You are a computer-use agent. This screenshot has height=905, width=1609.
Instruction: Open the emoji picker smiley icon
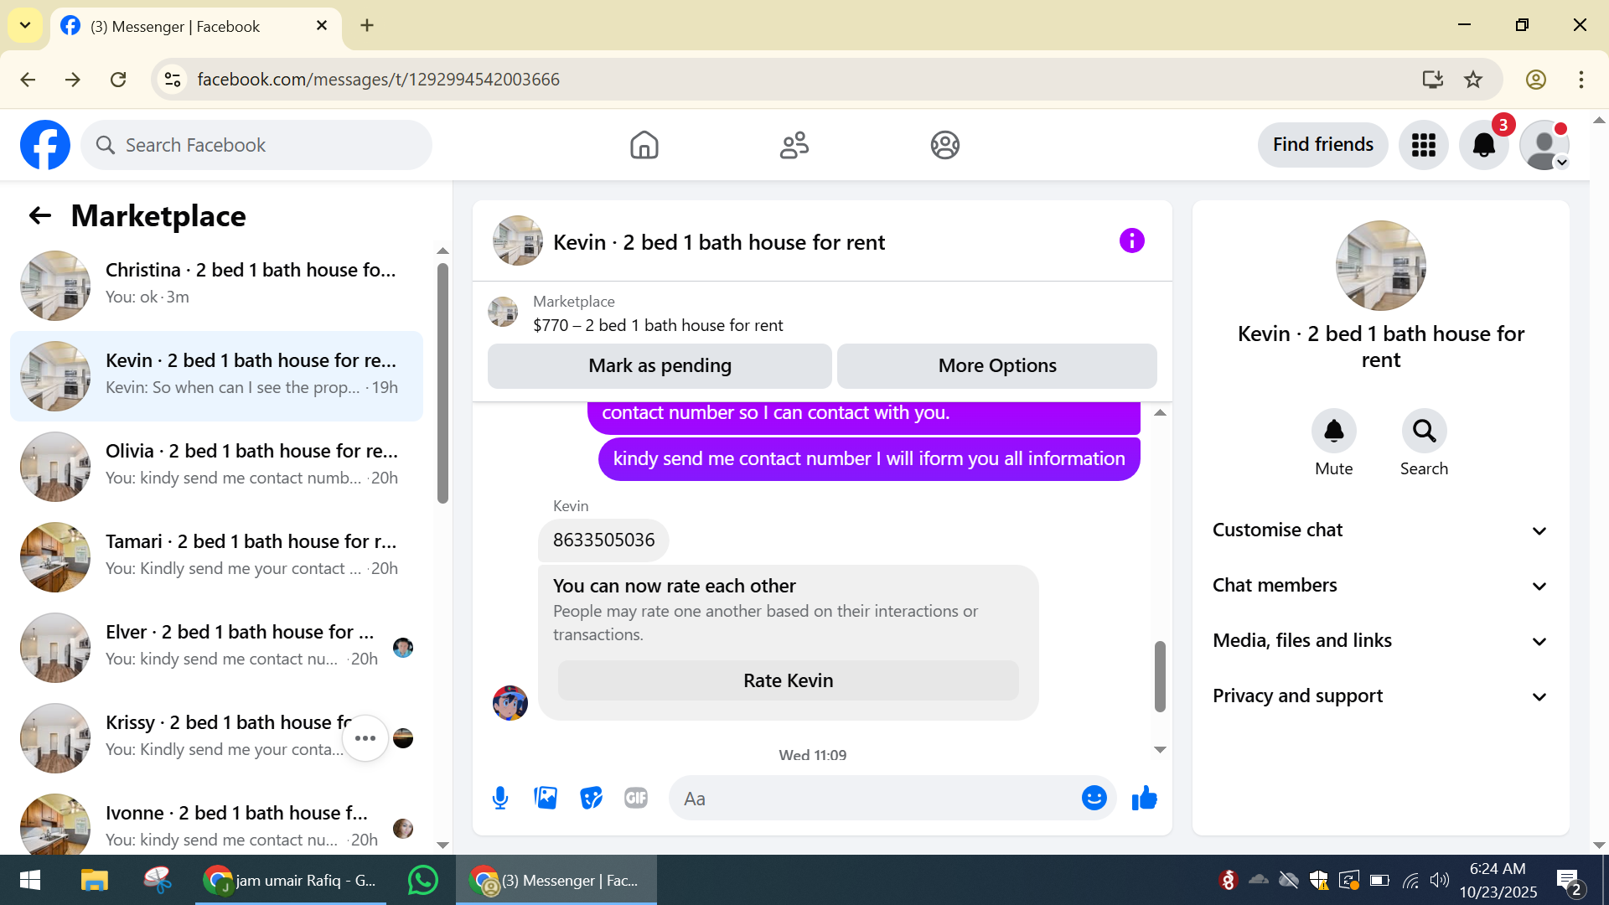pyautogui.click(x=1094, y=798)
